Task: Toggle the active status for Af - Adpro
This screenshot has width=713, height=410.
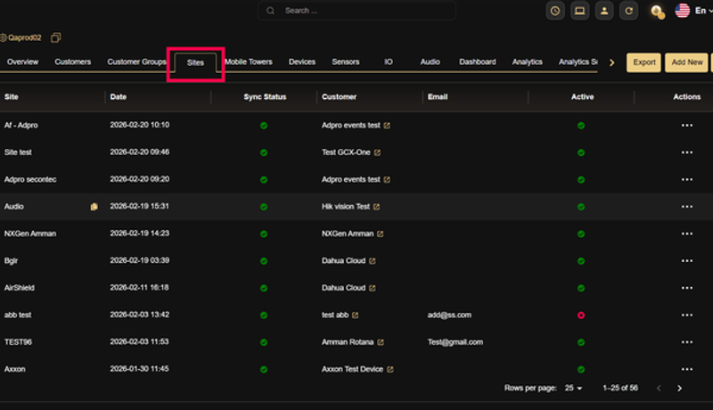Action: 581,126
